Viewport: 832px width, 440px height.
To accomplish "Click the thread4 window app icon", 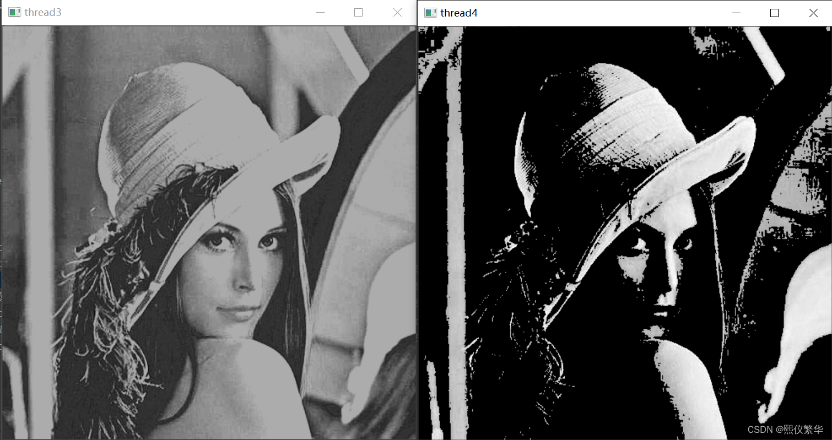I will (430, 13).
